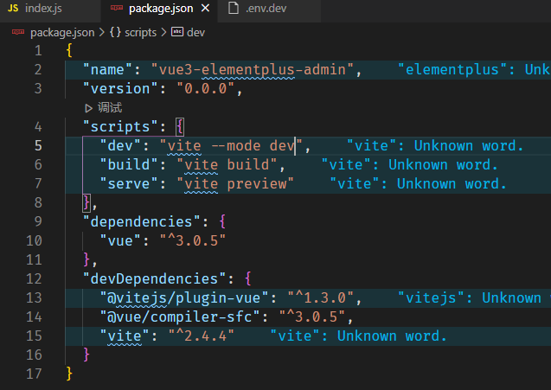This screenshot has width=551, height=390.
Task: Click the "vitejs" unknown word hint
Action: click(x=474, y=298)
